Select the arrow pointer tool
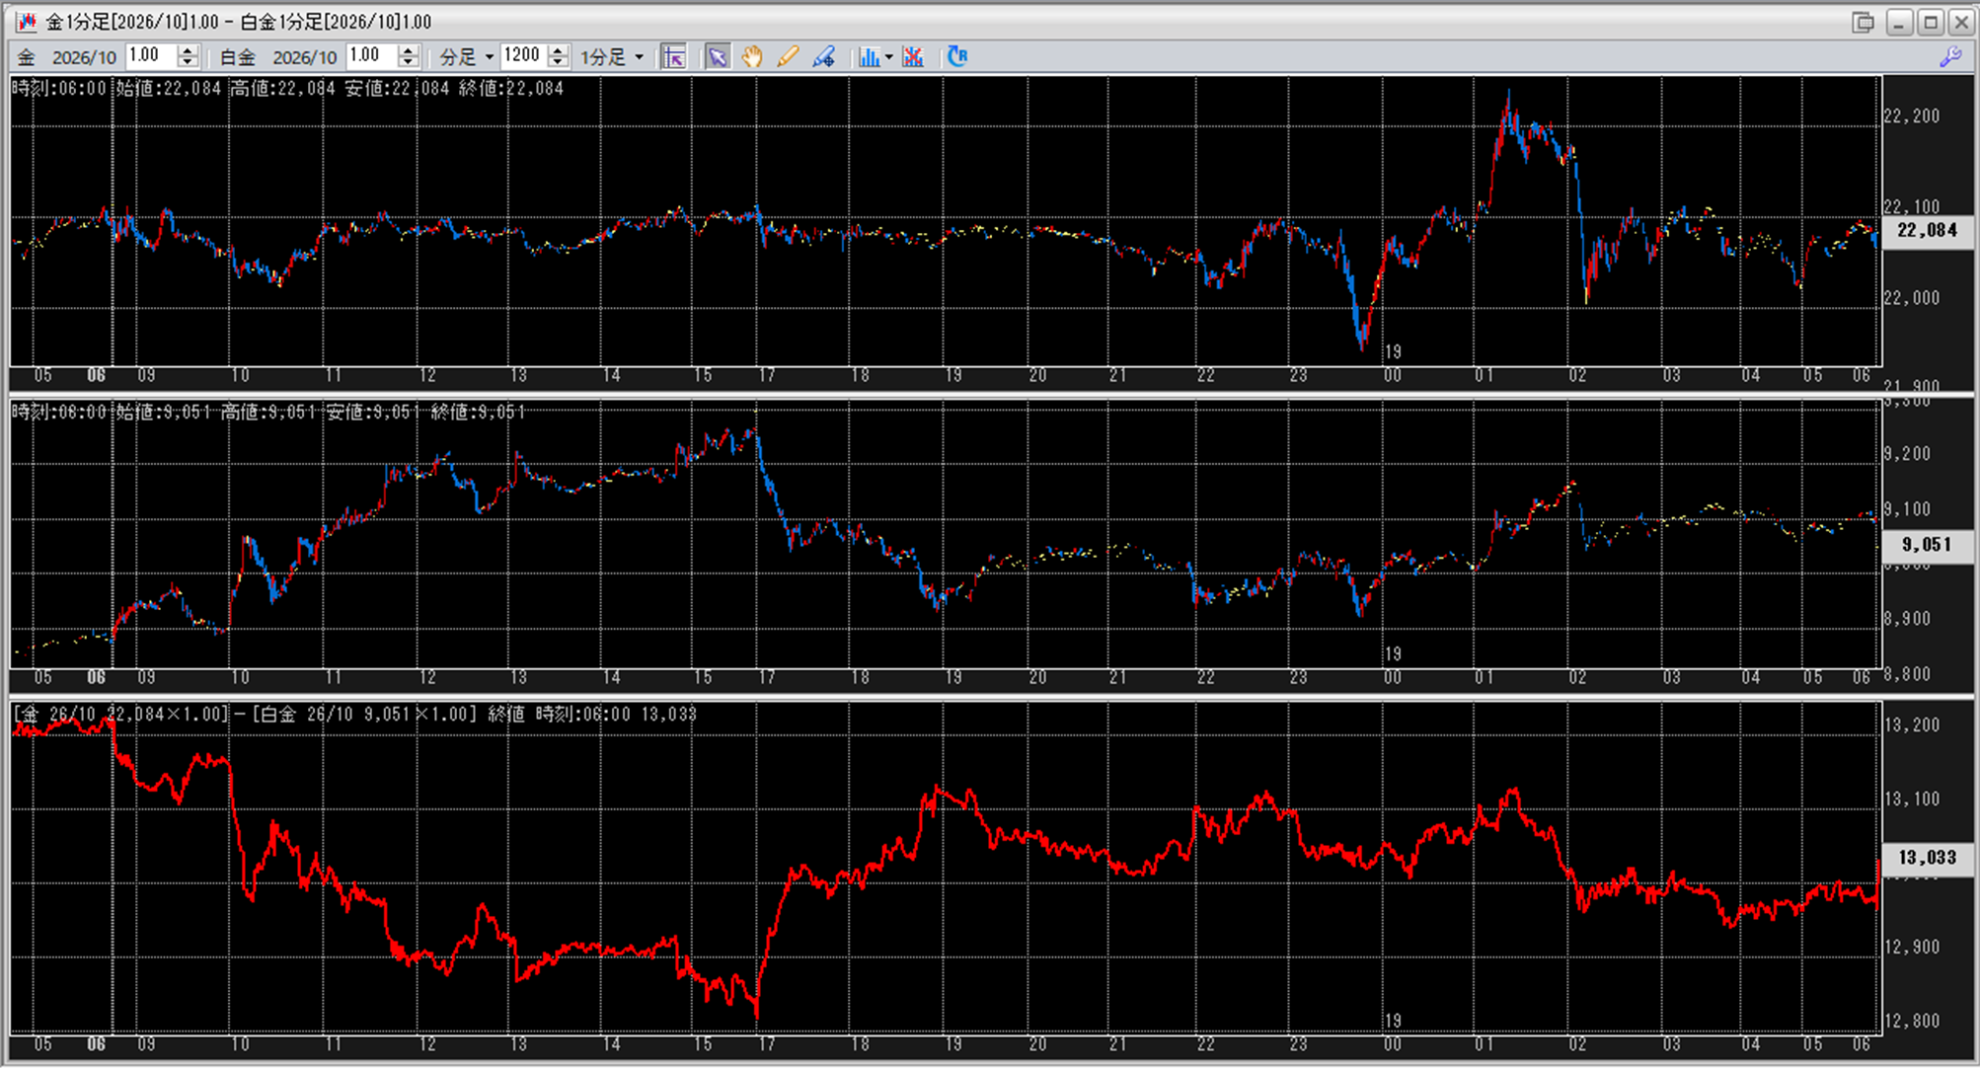The height and width of the screenshot is (1069, 1980). 718,56
